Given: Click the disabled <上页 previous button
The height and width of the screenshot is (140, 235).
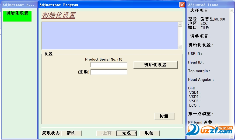Looking at the screenshot, I should tap(106, 133).
